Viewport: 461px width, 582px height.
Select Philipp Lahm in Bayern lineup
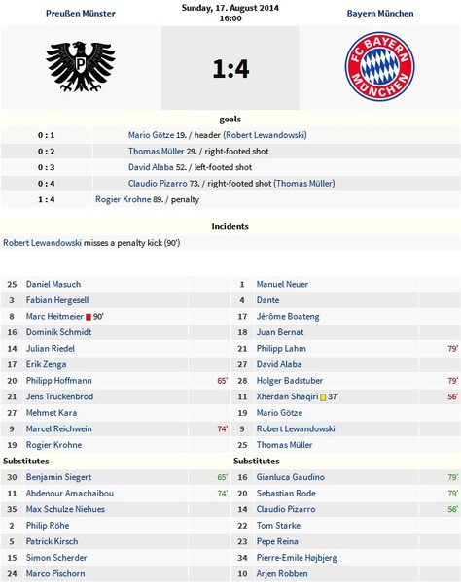coord(281,349)
